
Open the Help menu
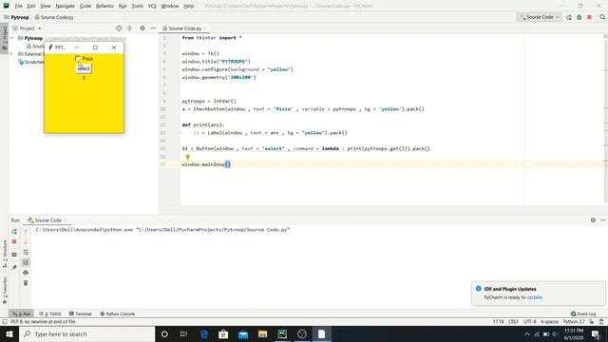[x=188, y=7]
